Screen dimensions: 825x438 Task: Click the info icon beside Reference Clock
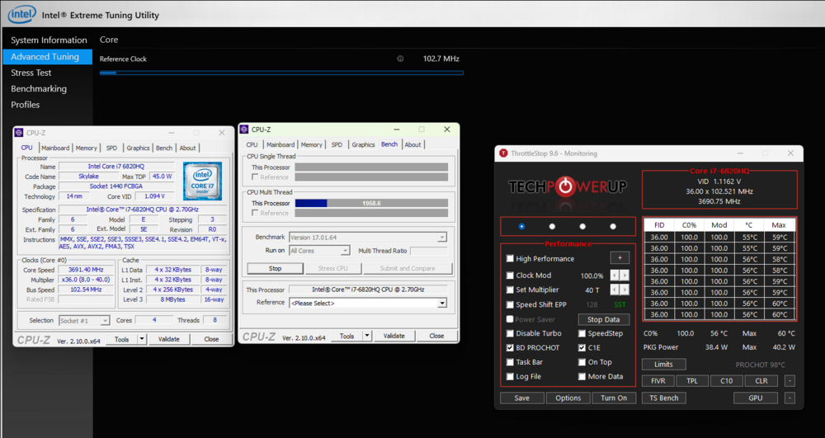400,59
